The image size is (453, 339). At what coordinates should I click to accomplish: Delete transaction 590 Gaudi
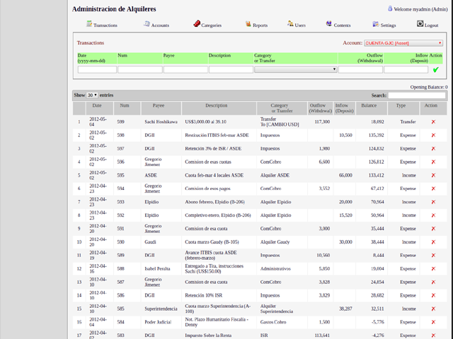[x=433, y=242]
